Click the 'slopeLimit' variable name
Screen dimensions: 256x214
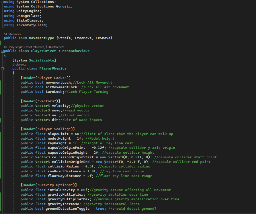coord(58,134)
